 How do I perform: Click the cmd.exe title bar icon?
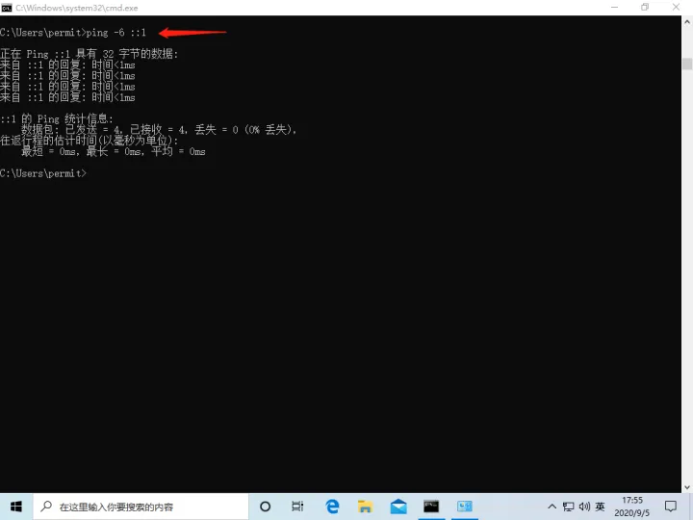(x=7, y=8)
